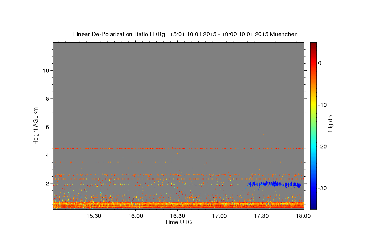Click the colorbar label -30
The image size is (376, 251).
(x=322, y=188)
